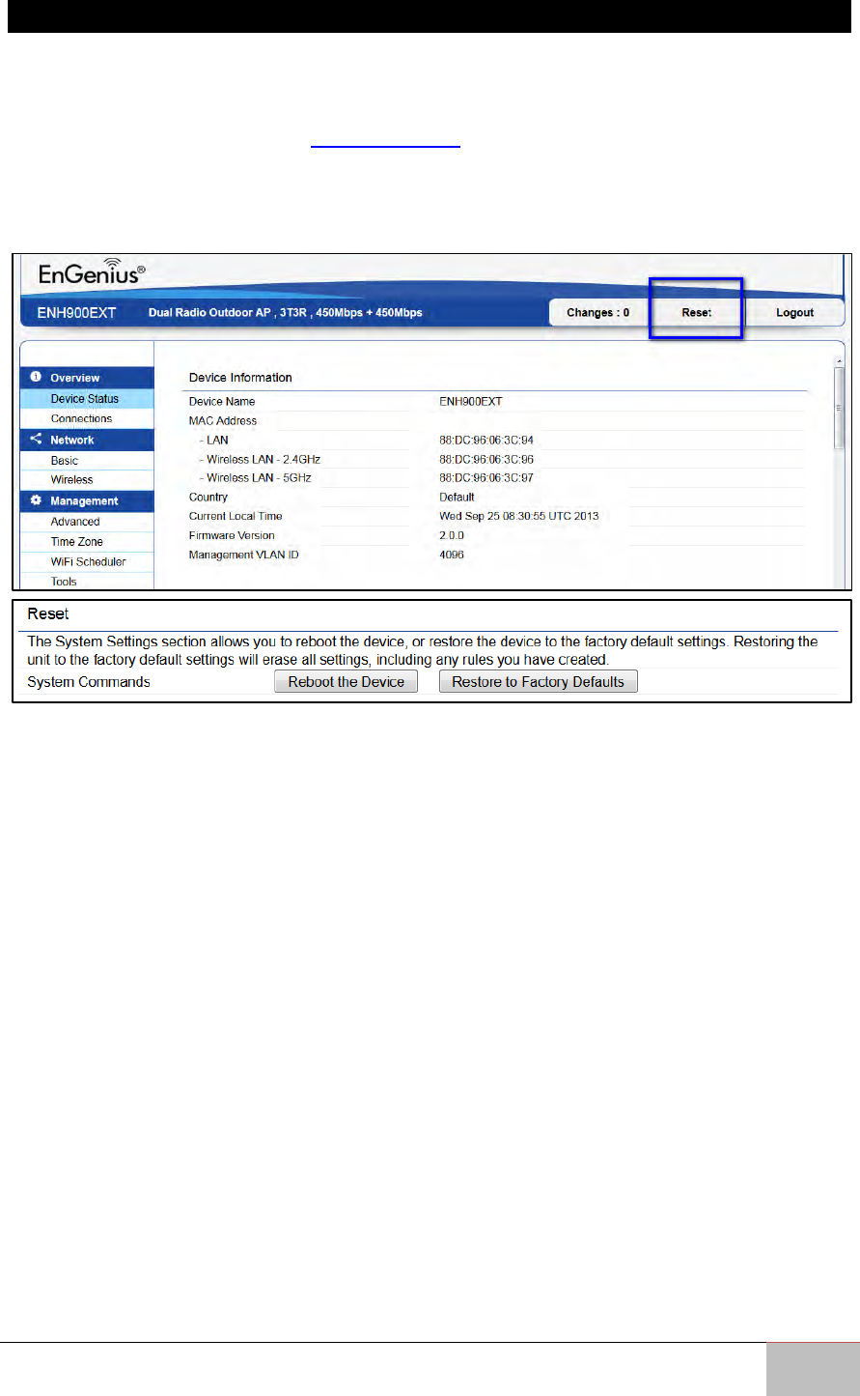Open Wireless network settings
Screen dimensions: 860x1396
click(87, 479)
